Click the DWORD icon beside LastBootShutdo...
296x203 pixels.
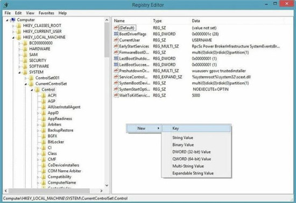click(x=116, y=59)
